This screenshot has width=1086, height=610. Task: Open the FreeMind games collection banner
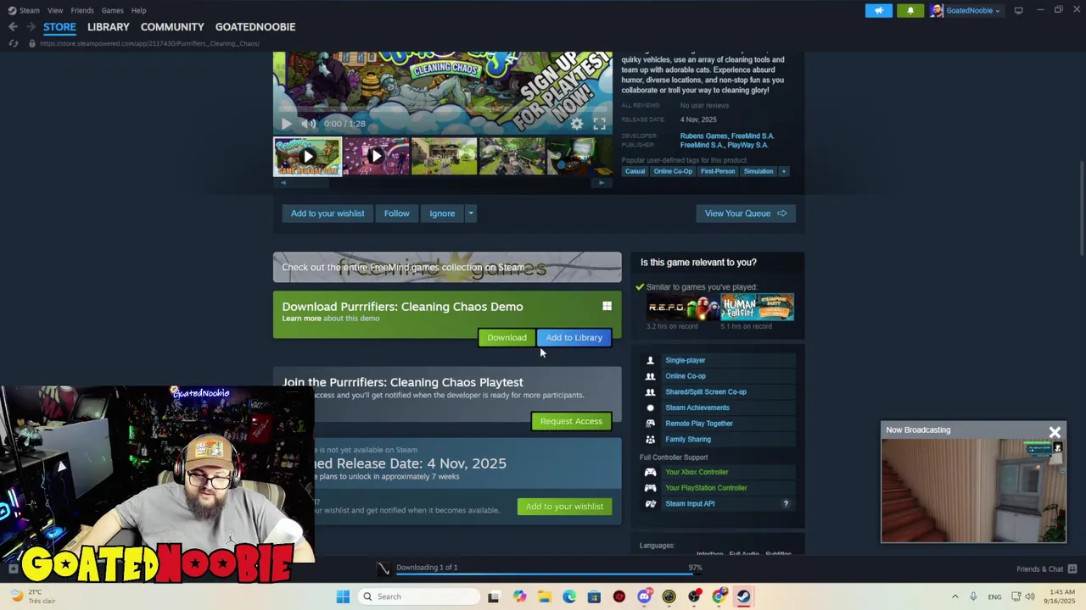(447, 267)
